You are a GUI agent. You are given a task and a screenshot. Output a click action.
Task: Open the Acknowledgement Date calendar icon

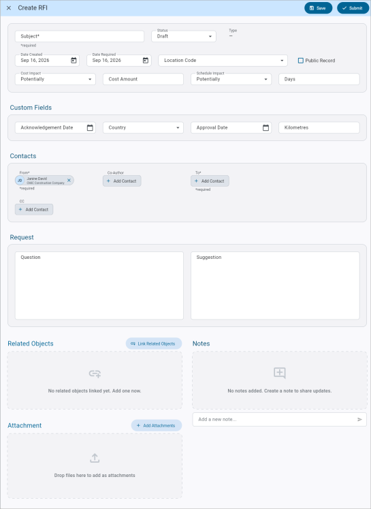[90, 128]
